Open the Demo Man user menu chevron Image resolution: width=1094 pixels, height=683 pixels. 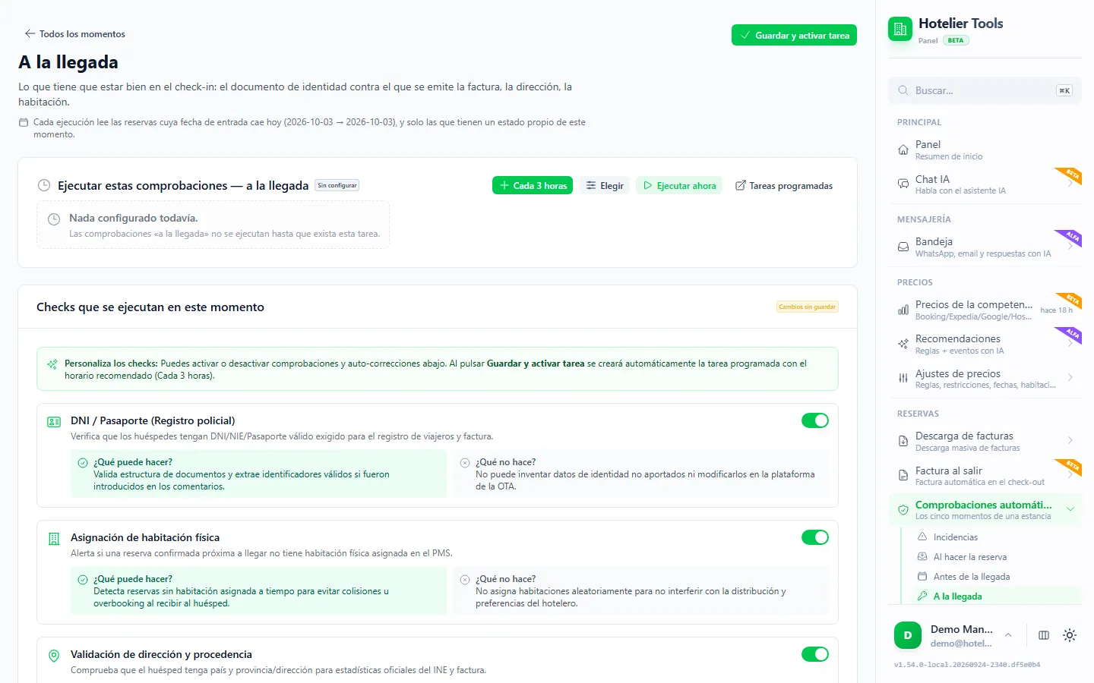tap(1008, 635)
